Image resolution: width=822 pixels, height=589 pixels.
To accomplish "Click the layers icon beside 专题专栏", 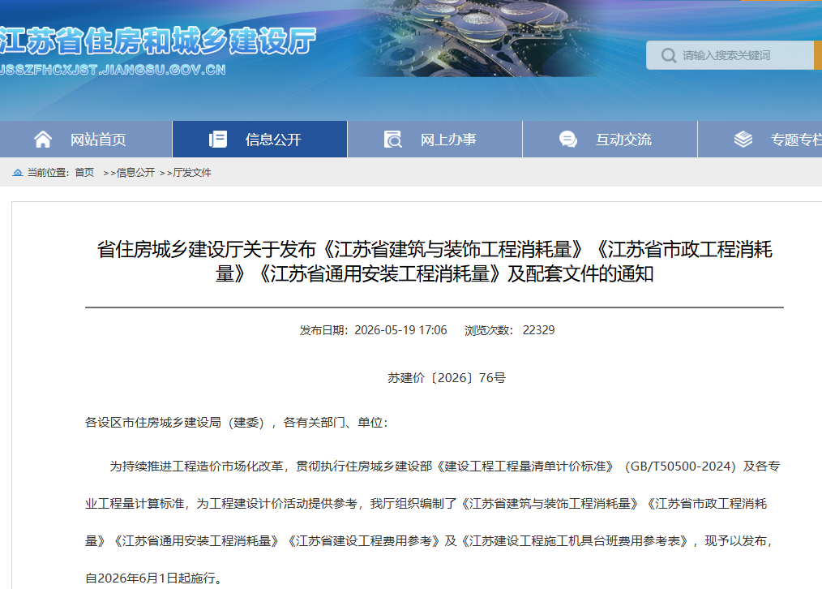I will (x=743, y=140).
